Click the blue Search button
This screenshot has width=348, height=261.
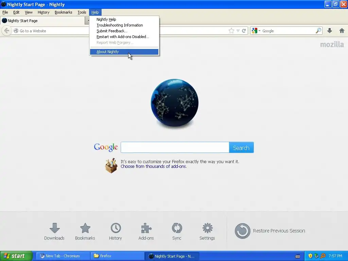pyautogui.click(x=241, y=147)
